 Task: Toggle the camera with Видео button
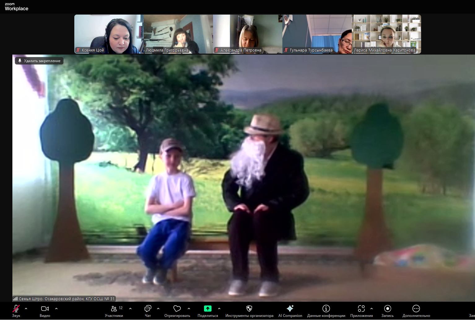tap(45, 309)
